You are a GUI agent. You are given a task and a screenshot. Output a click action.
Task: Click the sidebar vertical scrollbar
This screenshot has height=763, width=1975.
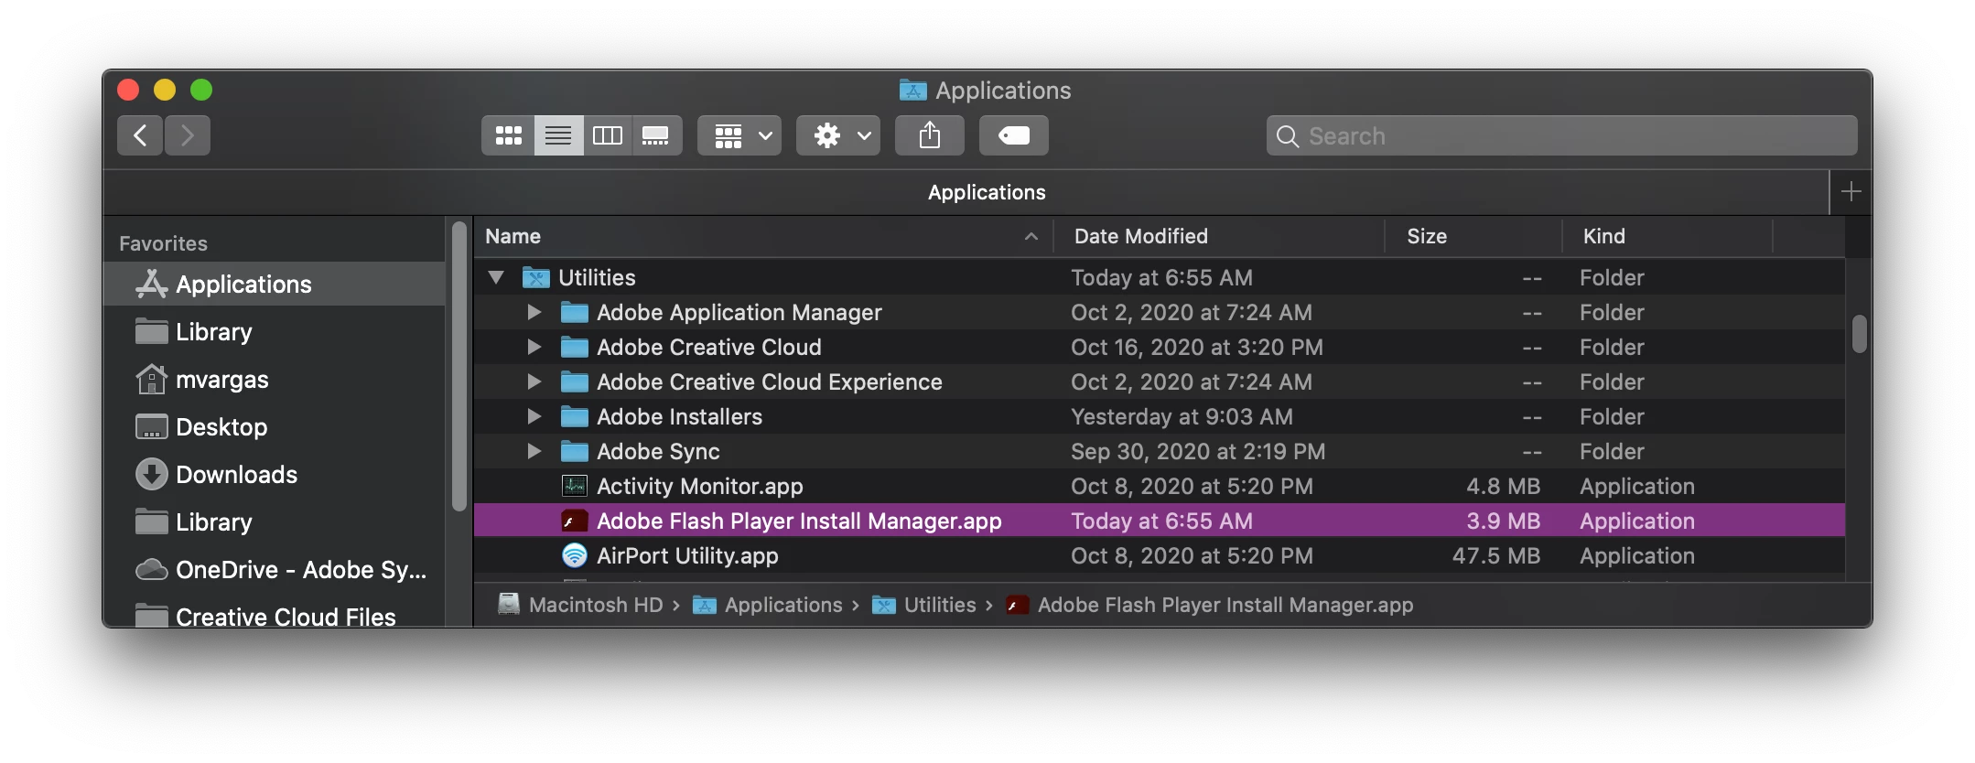click(x=459, y=366)
